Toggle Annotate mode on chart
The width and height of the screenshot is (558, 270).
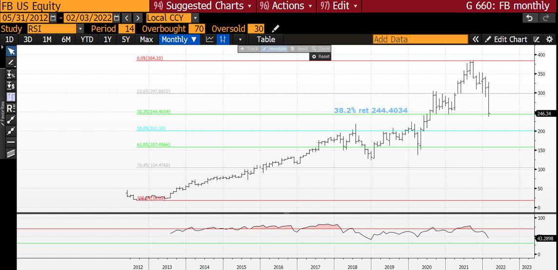click(x=274, y=49)
